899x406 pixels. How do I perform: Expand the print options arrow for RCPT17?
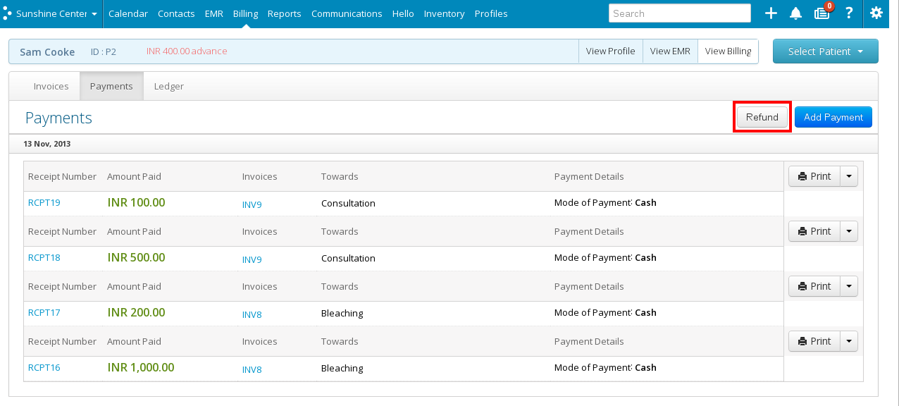point(849,286)
